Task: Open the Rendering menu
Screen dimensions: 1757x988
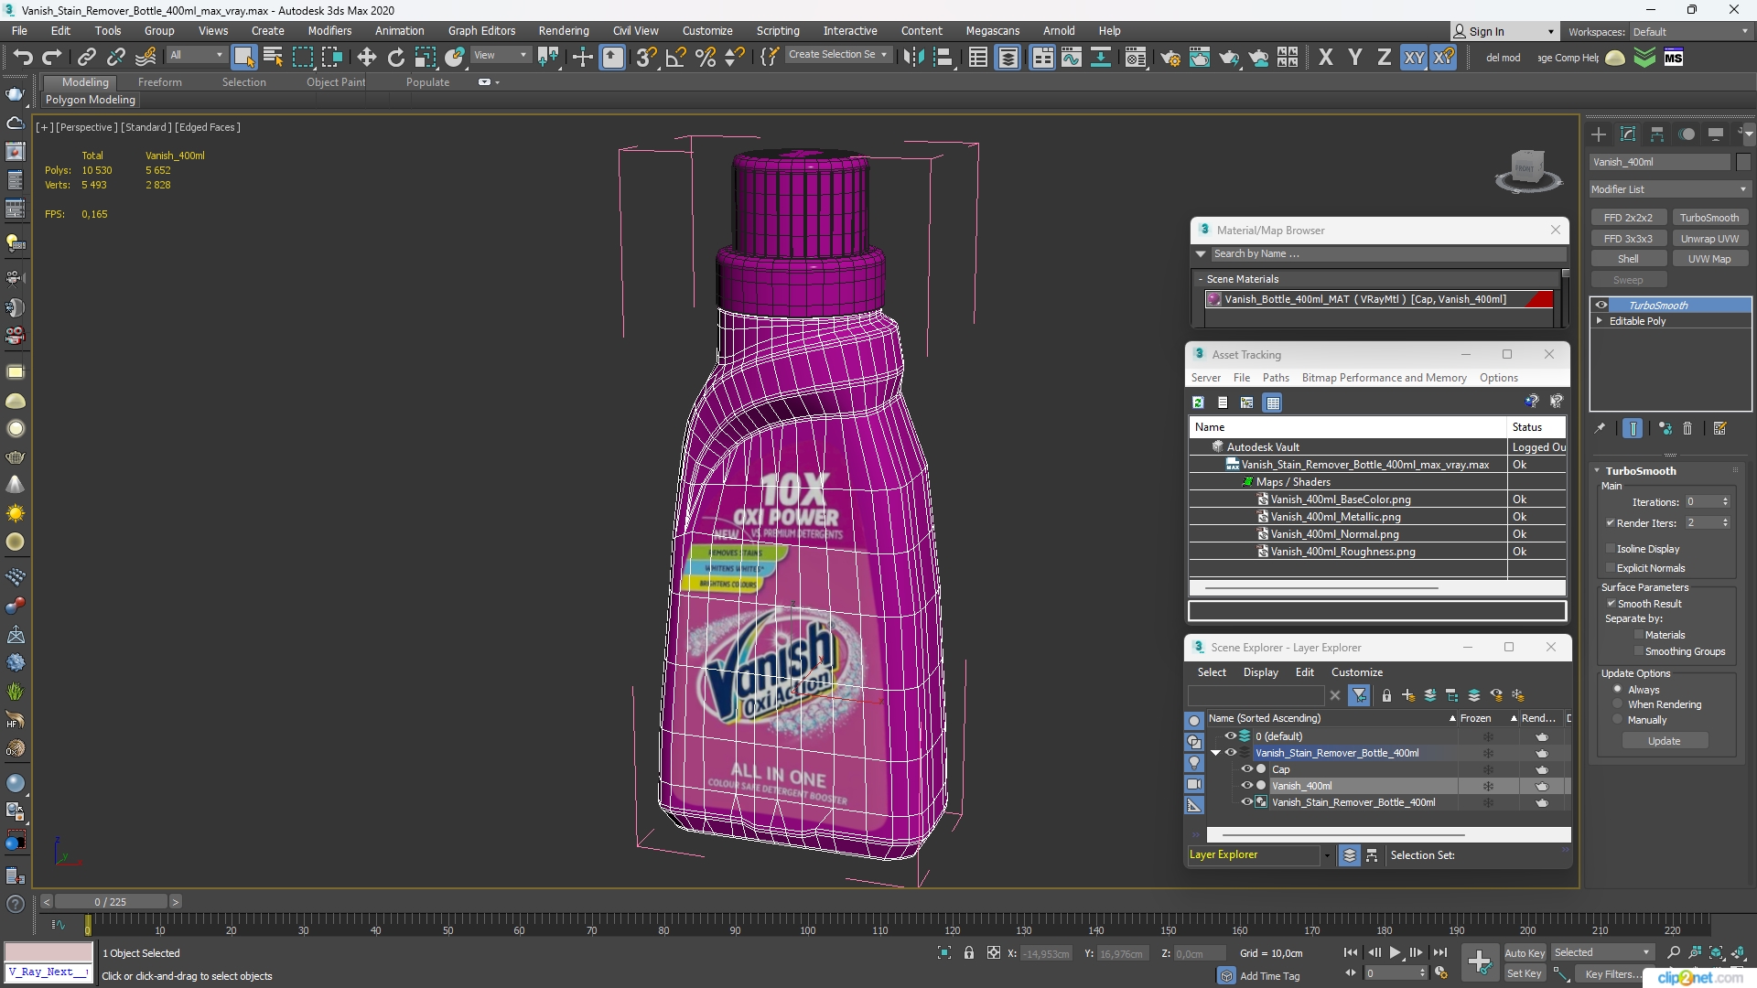Action: pos(563,30)
